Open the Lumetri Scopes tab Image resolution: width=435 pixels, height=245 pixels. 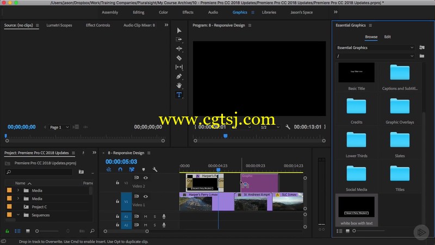click(59, 25)
